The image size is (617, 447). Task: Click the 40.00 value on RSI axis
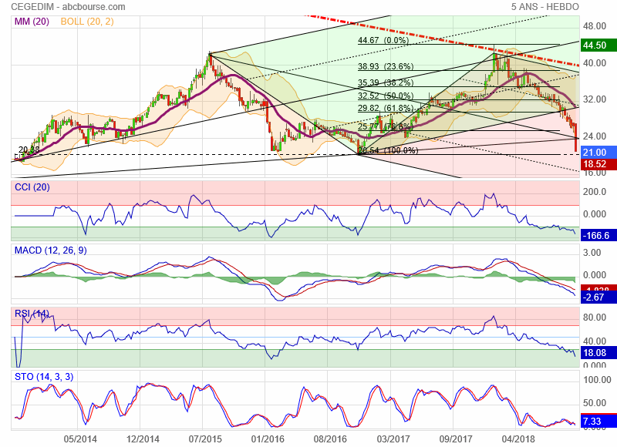[x=595, y=341]
